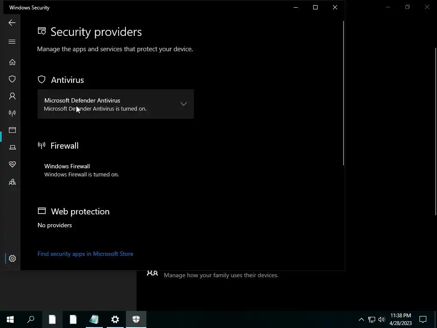Switch to Settings gear on taskbar

point(115,319)
